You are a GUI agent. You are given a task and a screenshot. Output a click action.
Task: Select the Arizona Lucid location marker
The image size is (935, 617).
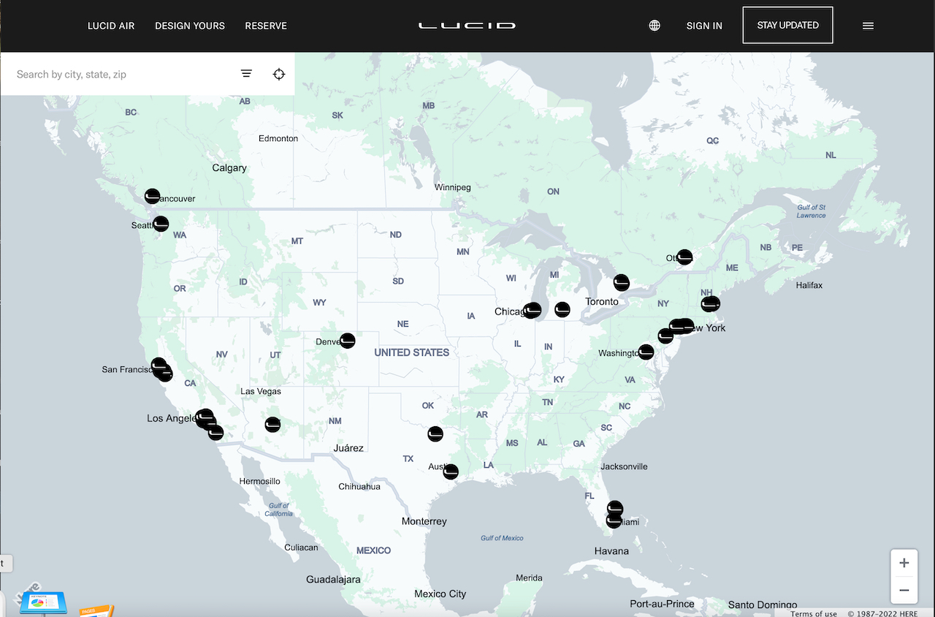[x=272, y=424]
